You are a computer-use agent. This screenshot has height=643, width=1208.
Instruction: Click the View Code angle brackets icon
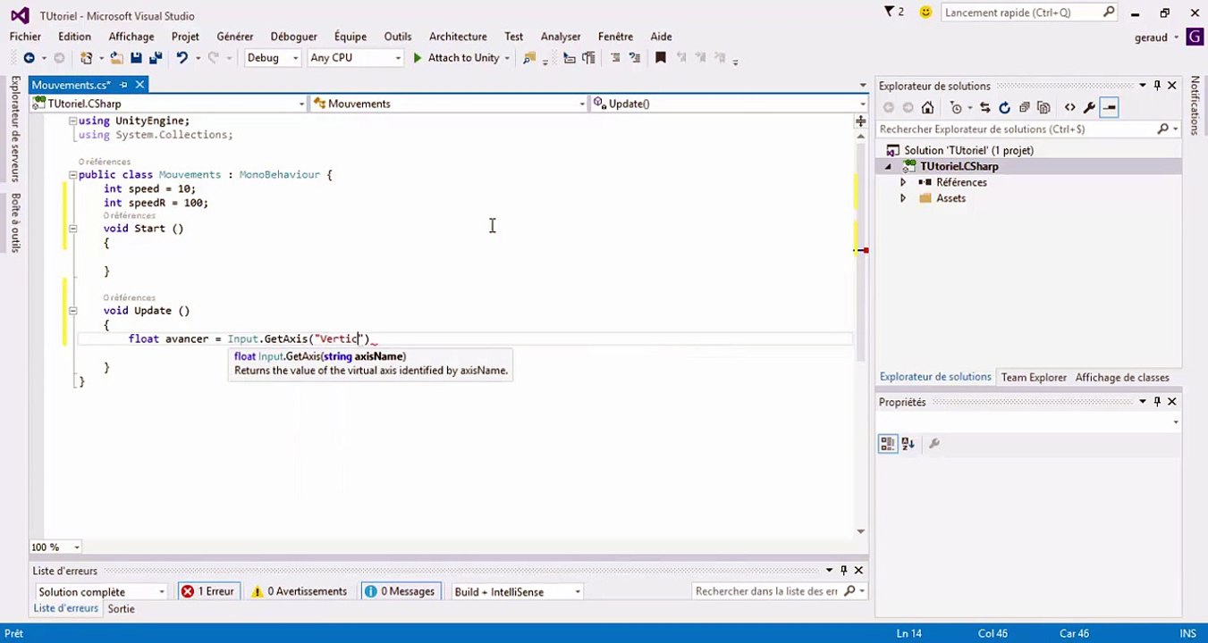(x=1069, y=108)
